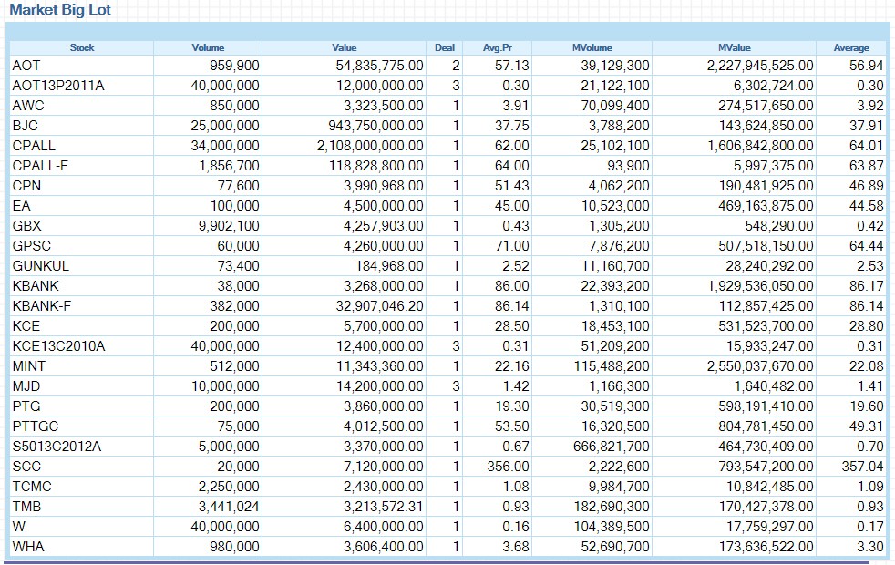
Task: Select MJD value 14,200,000.00
Action: click(379, 386)
